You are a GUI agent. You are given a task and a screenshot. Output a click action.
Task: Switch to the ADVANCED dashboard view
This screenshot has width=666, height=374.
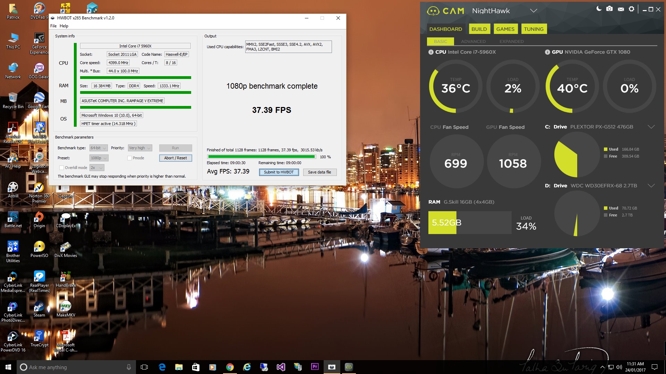(x=473, y=42)
